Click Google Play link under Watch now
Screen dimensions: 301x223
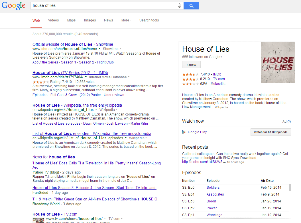(x=197, y=132)
